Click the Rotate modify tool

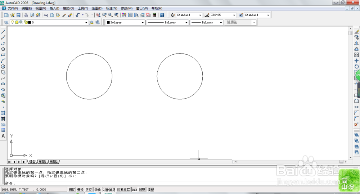click(x=356, y=67)
